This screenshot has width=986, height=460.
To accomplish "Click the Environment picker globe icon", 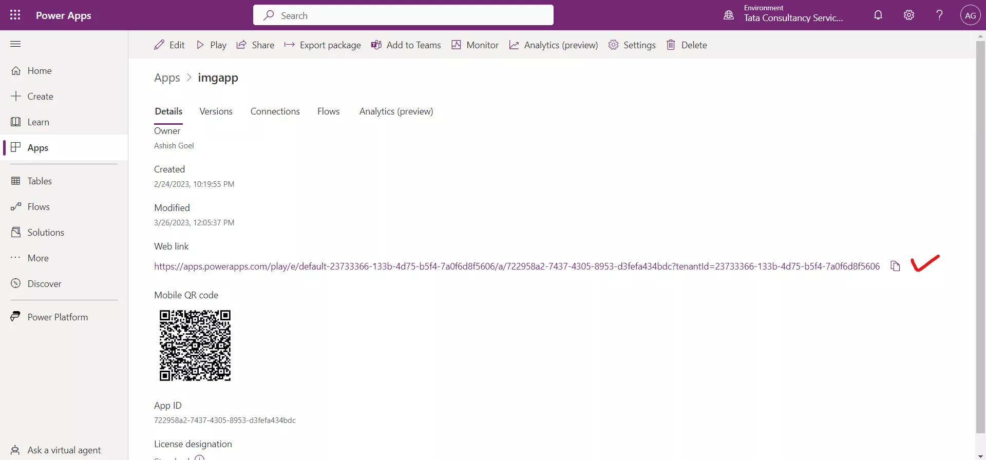I will point(729,15).
